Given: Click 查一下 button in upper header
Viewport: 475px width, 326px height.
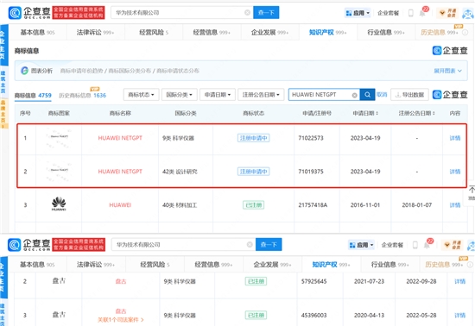Looking at the screenshot, I should [x=266, y=12].
